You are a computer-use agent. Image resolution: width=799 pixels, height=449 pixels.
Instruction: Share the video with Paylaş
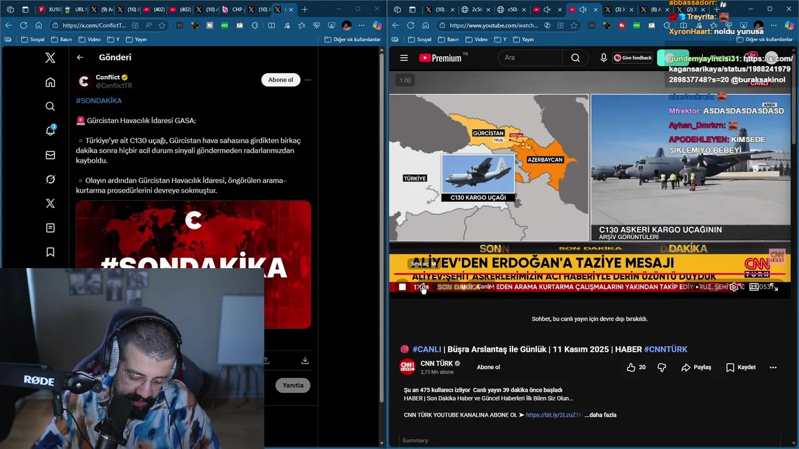tap(696, 367)
